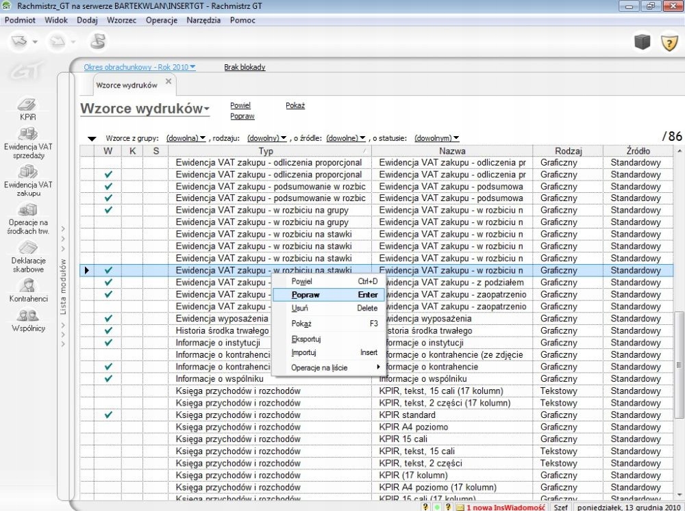Open the rodzaju (dowolny) filter dropdown
The image size is (685, 511).
266,138
